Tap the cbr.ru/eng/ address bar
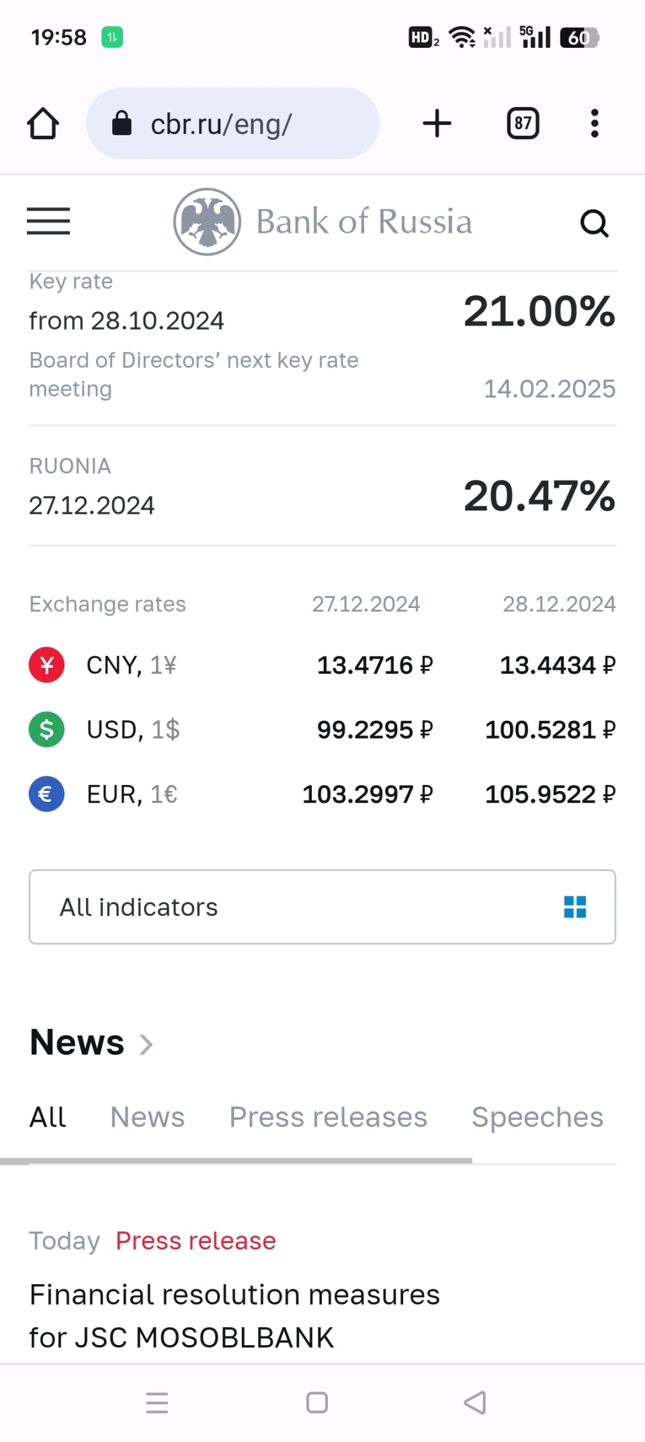This screenshot has width=645, height=1442. [x=232, y=124]
